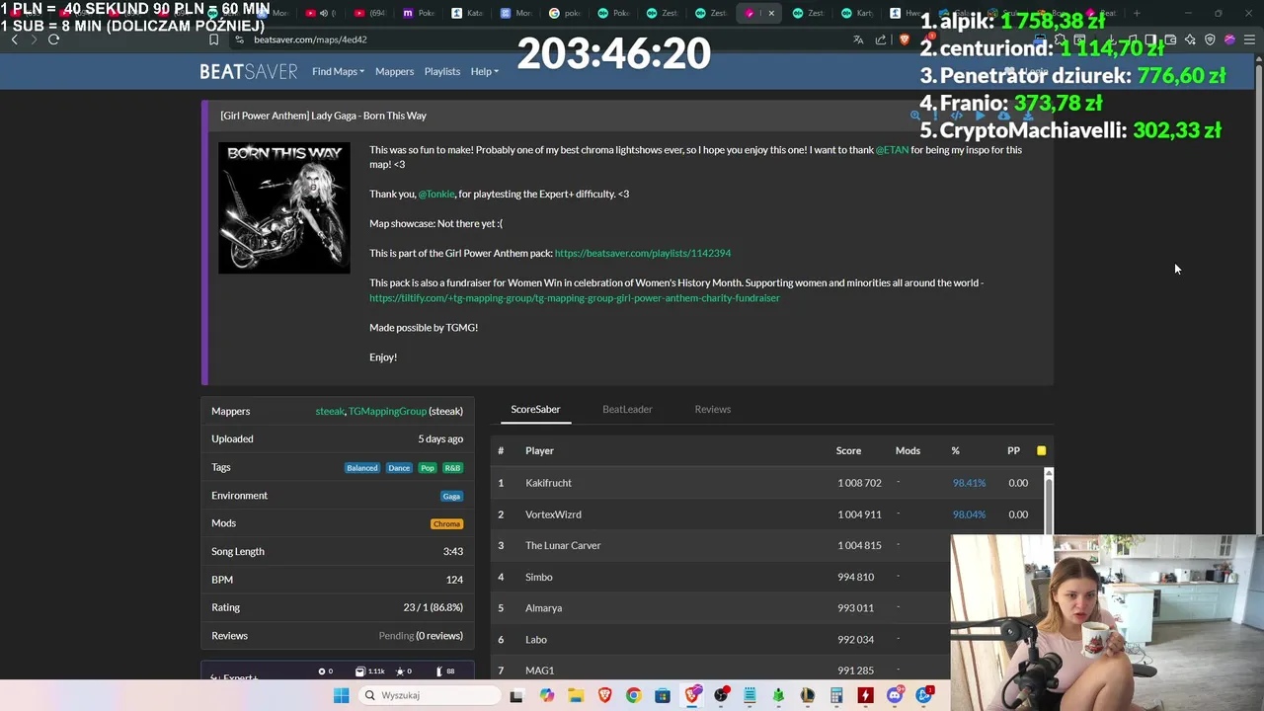Screen dimensions: 1264x711
Task: Open Google Chrome from the taskbar
Action: [x=633, y=695]
